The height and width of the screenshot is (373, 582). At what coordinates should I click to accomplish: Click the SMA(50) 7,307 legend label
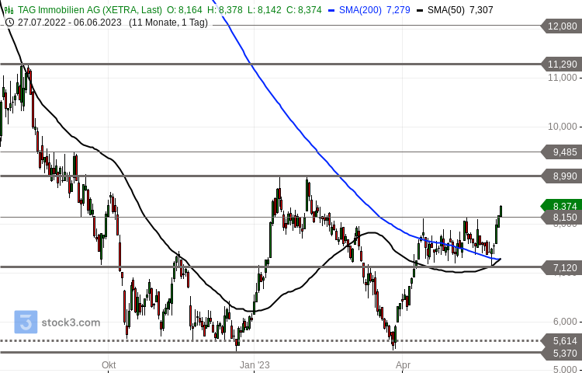tap(460, 10)
